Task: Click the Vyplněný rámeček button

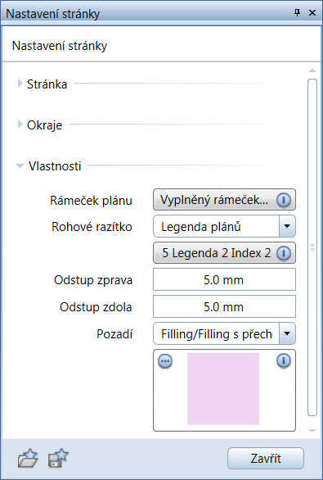Action: coord(224,200)
